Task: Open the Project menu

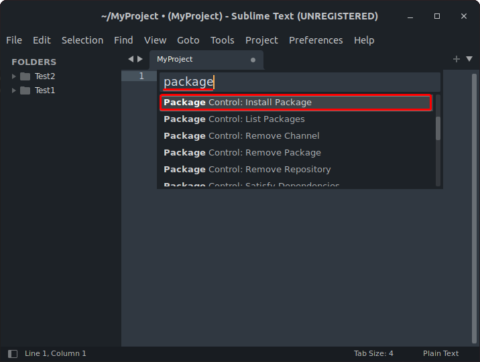Action: [x=261, y=40]
